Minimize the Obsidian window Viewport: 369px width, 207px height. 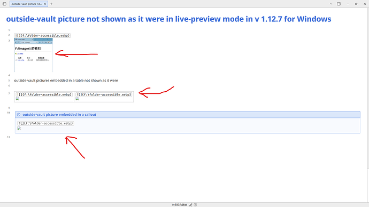pos(348,4)
